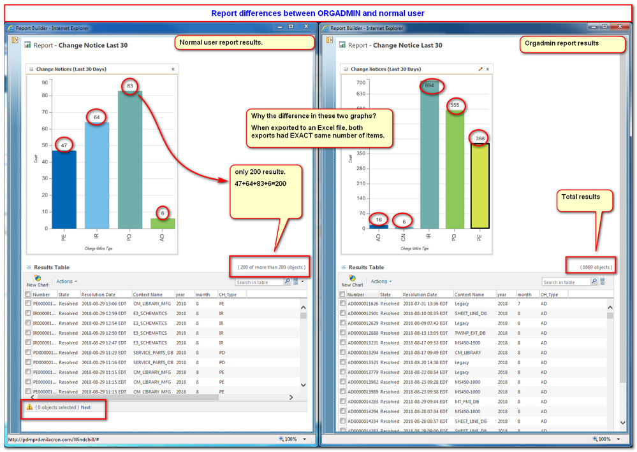Image resolution: width=637 pixels, height=452 pixels.
Task: Click the left table's scroll up arrow
Action: tap(303, 307)
